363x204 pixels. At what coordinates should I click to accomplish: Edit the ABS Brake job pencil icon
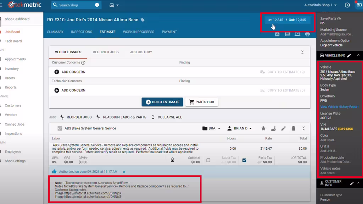[x=283, y=128]
